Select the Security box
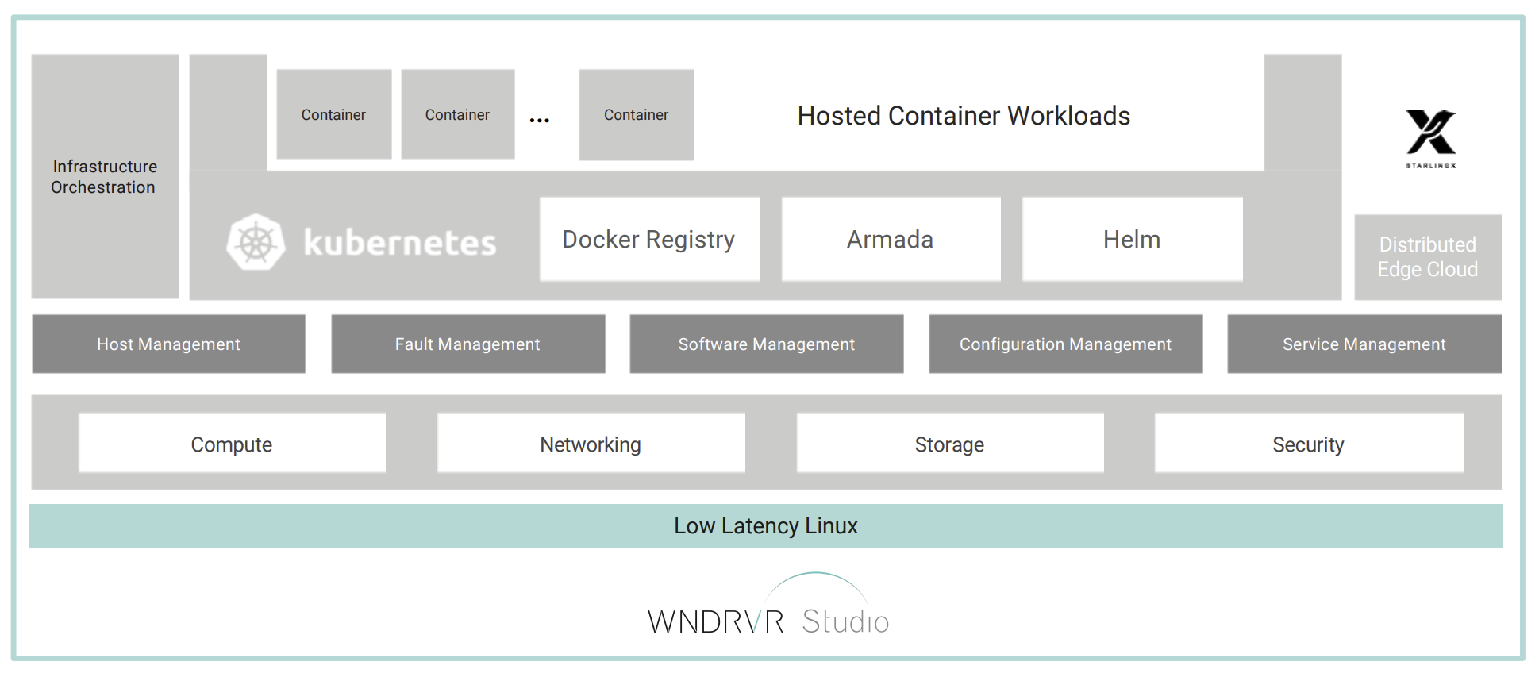 click(1309, 443)
